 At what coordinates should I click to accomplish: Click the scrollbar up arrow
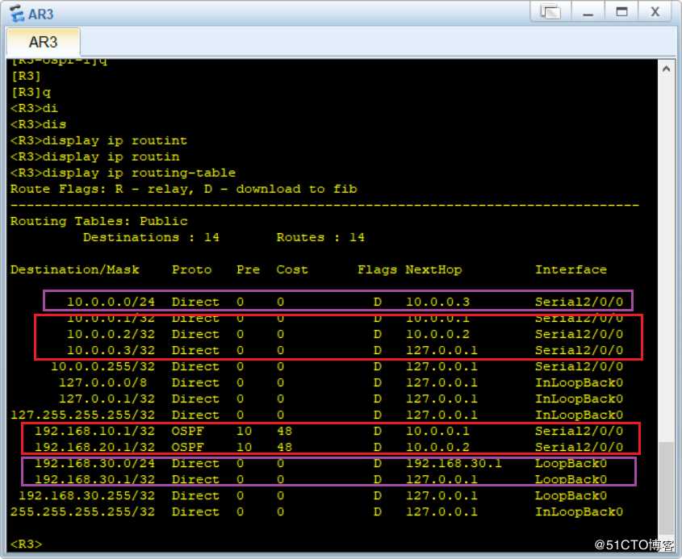tap(666, 69)
